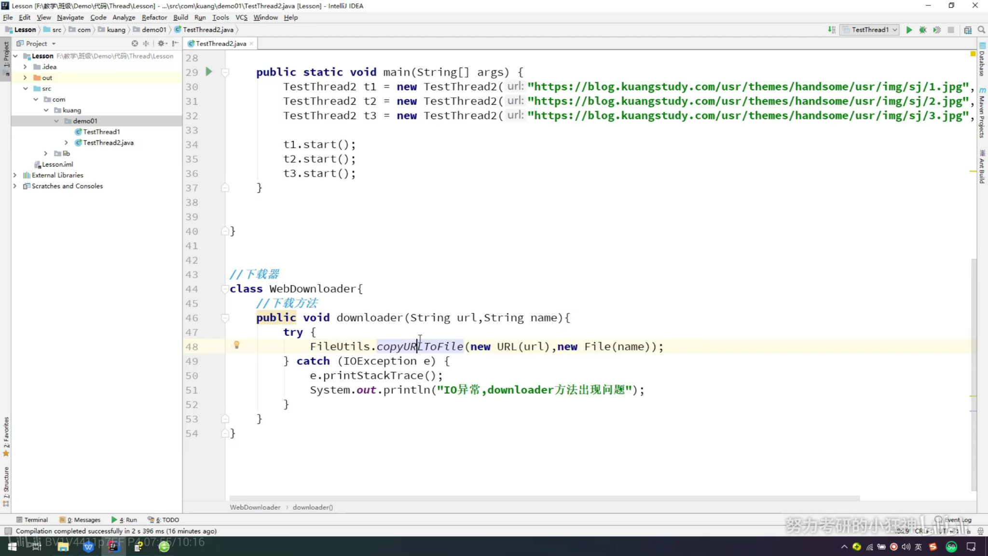Open the Favorites tool window
The width and height of the screenshot is (988, 556).
(6, 436)
